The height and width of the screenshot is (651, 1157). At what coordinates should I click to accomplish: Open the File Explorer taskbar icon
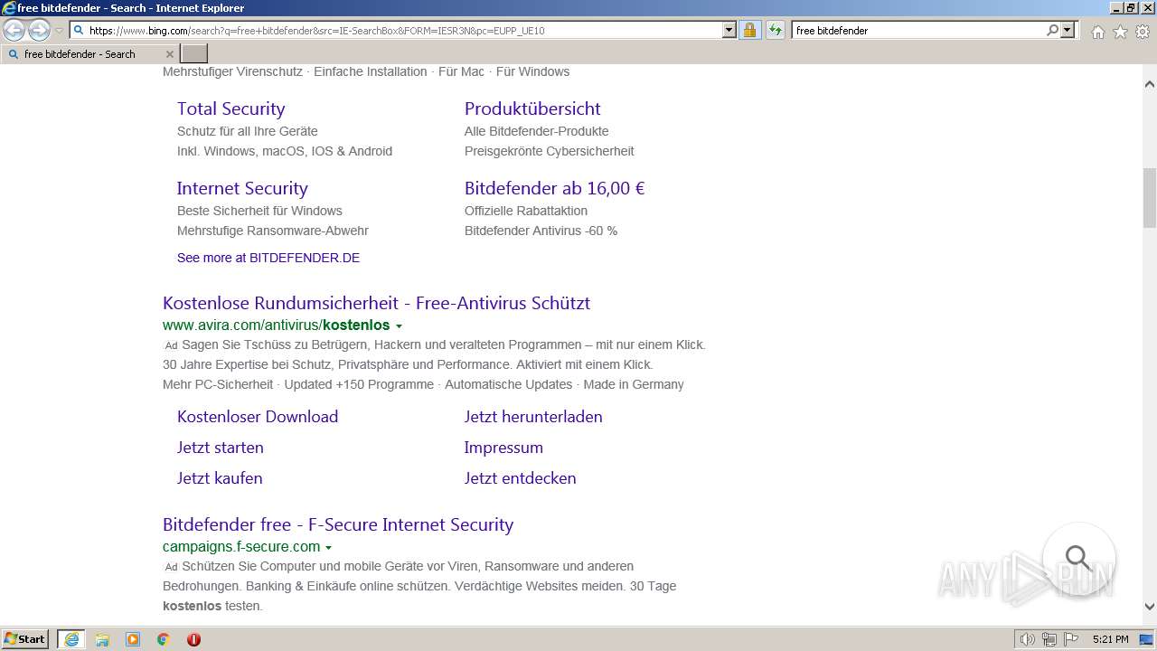coord(102,639)
